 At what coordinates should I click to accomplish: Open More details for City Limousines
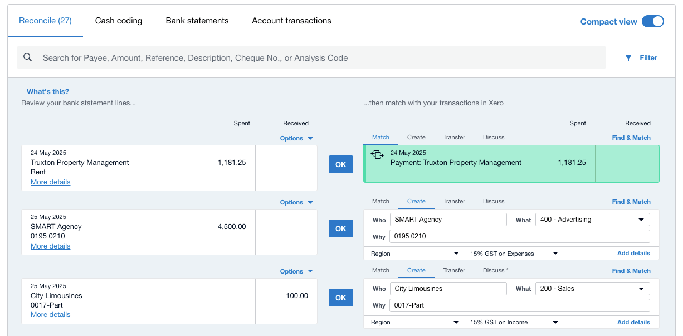[x=51, y=315]
